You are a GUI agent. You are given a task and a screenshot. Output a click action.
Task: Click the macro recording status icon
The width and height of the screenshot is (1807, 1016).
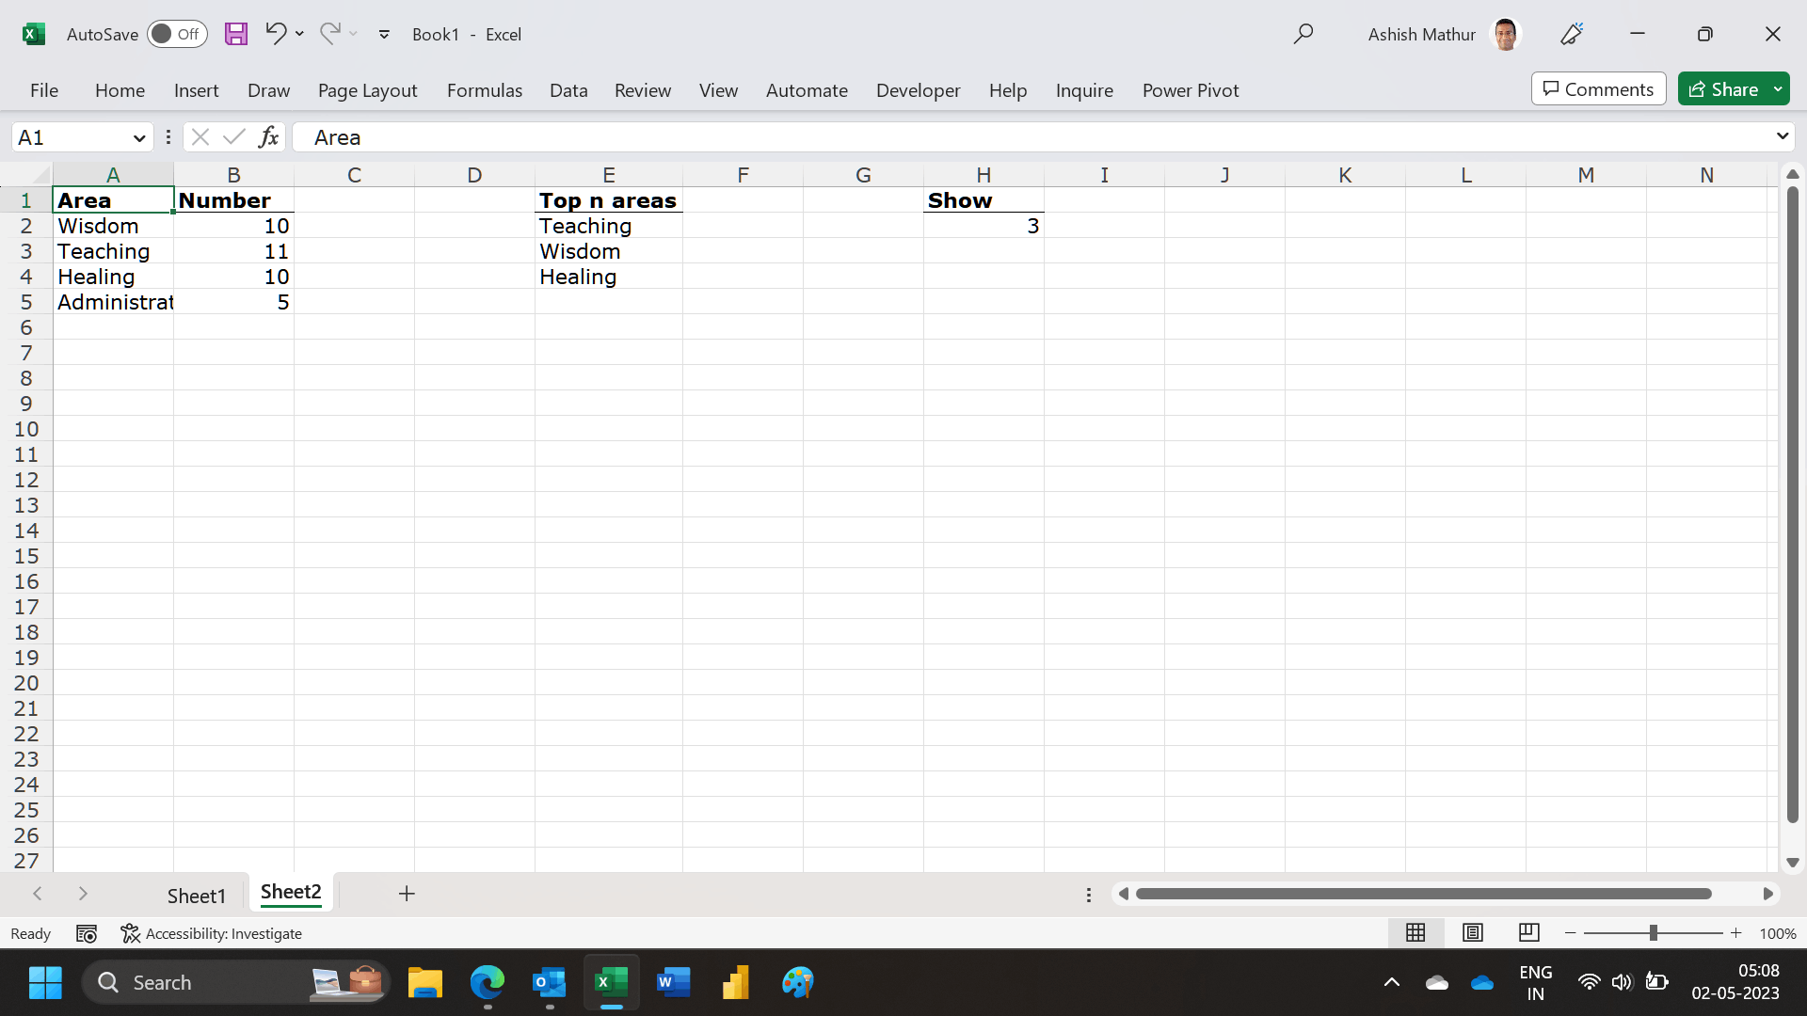tap(87, 933)
